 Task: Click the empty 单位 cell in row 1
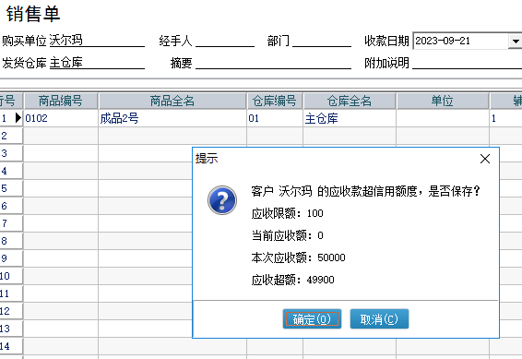point(443,118)
